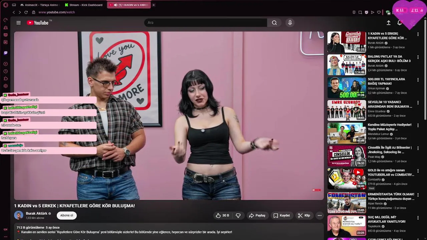Image resolution: width=427 pixels, height=240 pixels.
Task: Go forward using browser forward arrow
Action: (x=20, y=12)
